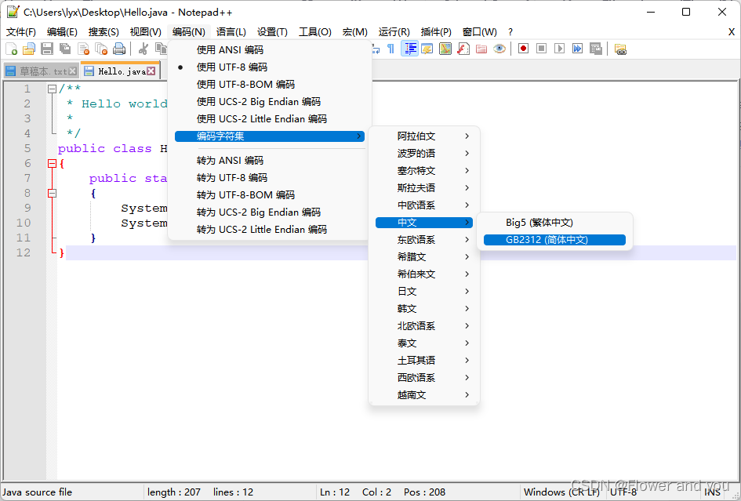Toggle Show All Characters with the pilcrow icon
741x501 pixels.
(x=390, y=49)
